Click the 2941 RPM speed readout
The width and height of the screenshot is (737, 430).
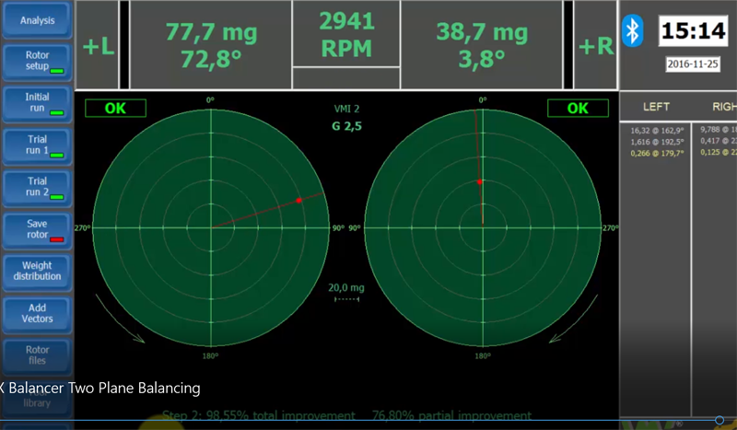[x=345, y=34]
